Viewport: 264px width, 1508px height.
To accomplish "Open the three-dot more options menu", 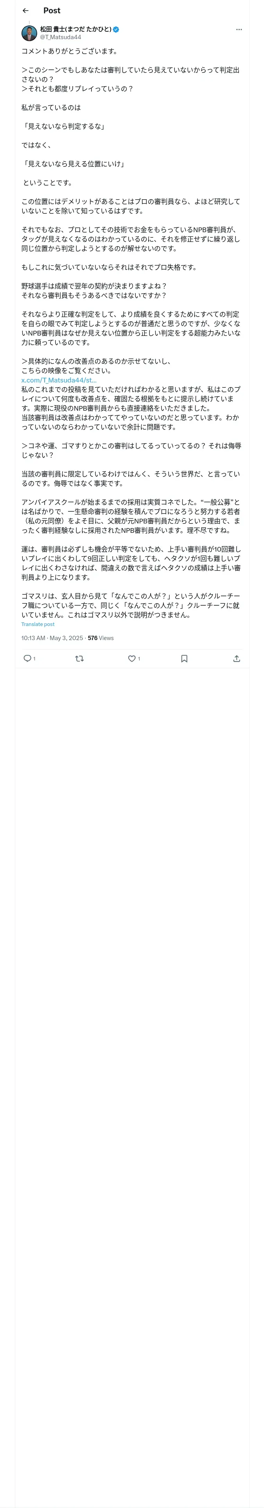I will click(x=239, y=29).
